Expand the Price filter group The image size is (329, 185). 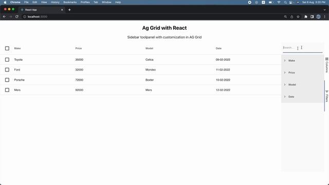285,72
